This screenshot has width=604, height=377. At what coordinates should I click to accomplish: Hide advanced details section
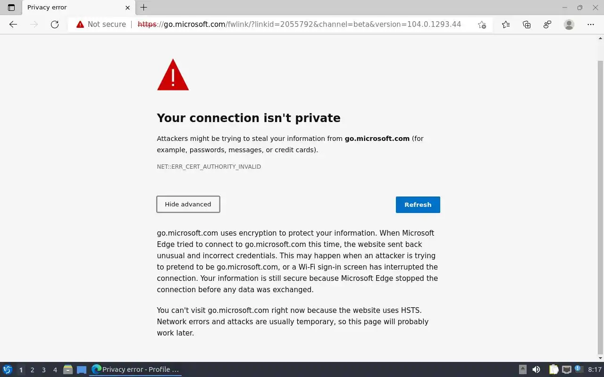(x=188, y=205)
